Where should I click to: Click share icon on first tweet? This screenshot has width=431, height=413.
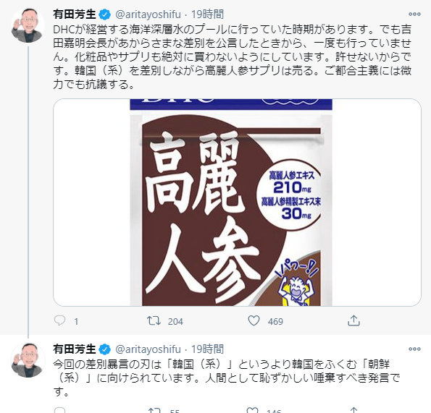click(353, 320)
